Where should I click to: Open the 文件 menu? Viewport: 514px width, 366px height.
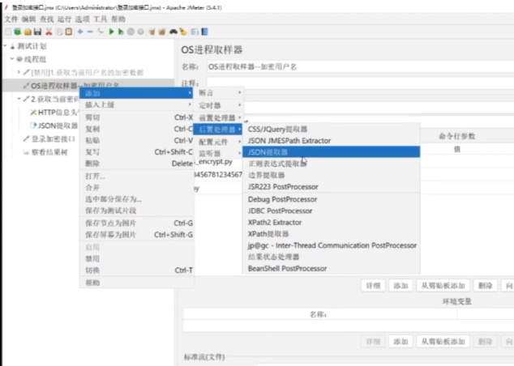(11, 19)
